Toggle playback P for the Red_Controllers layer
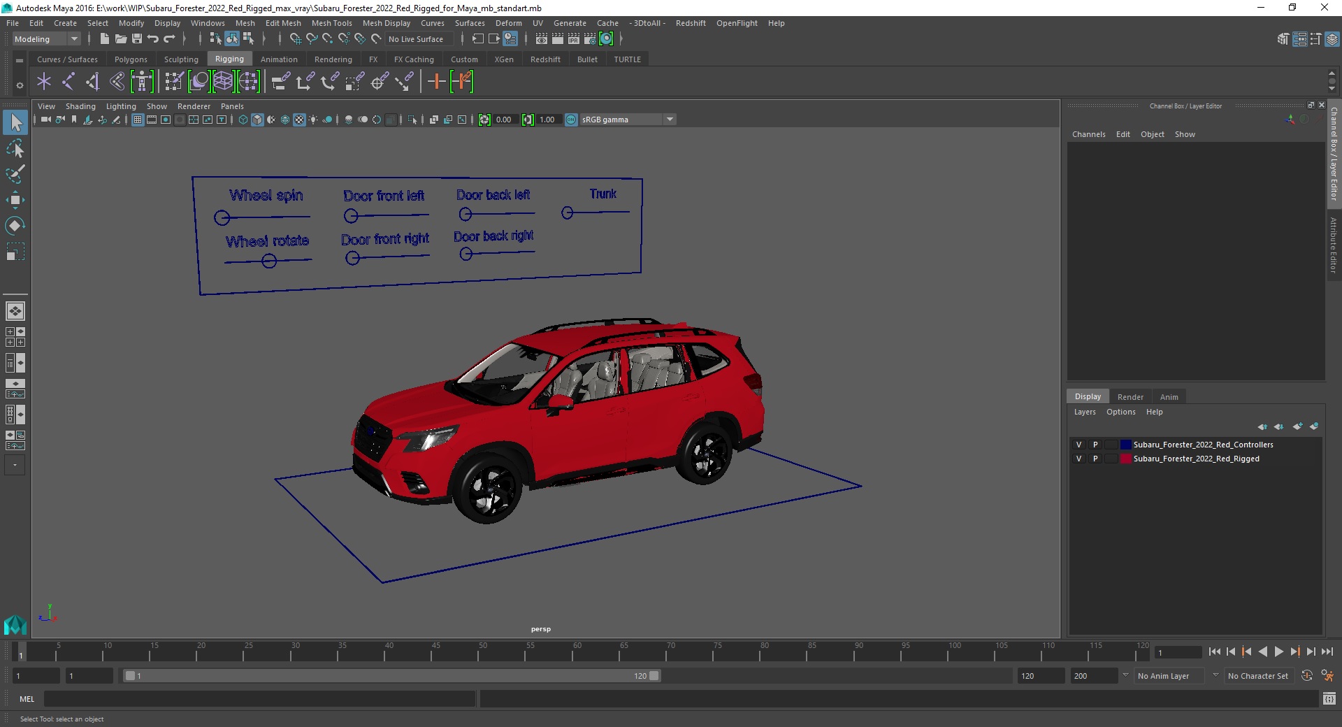Viewport: 1342px width, 727px height. click(x=1095, y=445)
